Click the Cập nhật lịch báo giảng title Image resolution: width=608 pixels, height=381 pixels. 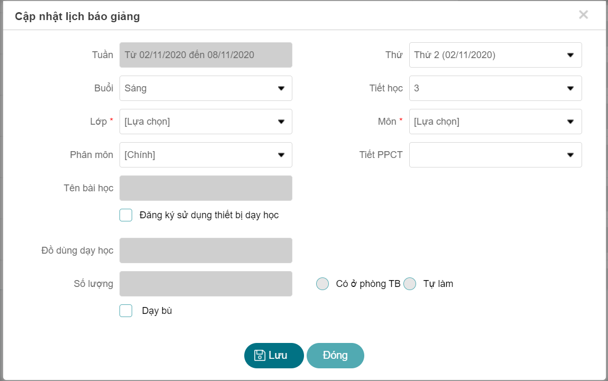[77, 16]
